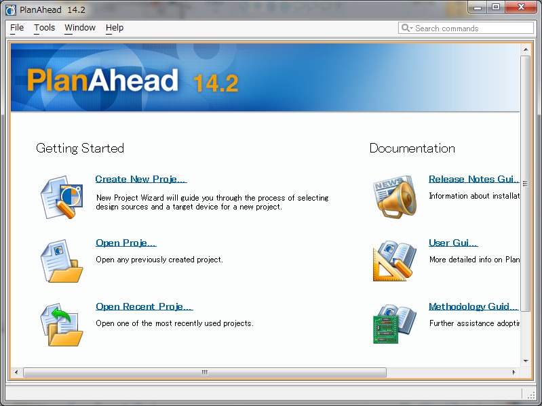Click the 'Further assistance adoptin' text
542x406 pixels.
474,323
